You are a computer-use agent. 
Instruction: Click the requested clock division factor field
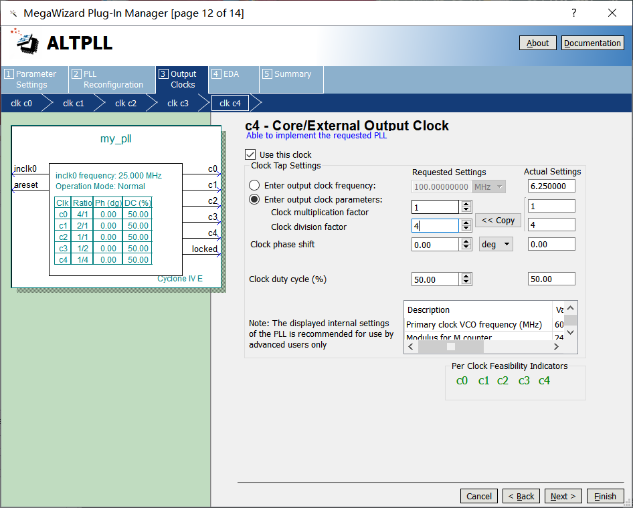pos(435,225)
